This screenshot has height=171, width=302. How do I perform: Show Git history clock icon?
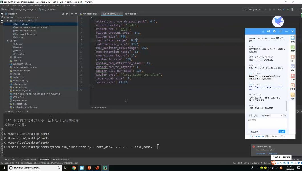[x=292, y=9]
